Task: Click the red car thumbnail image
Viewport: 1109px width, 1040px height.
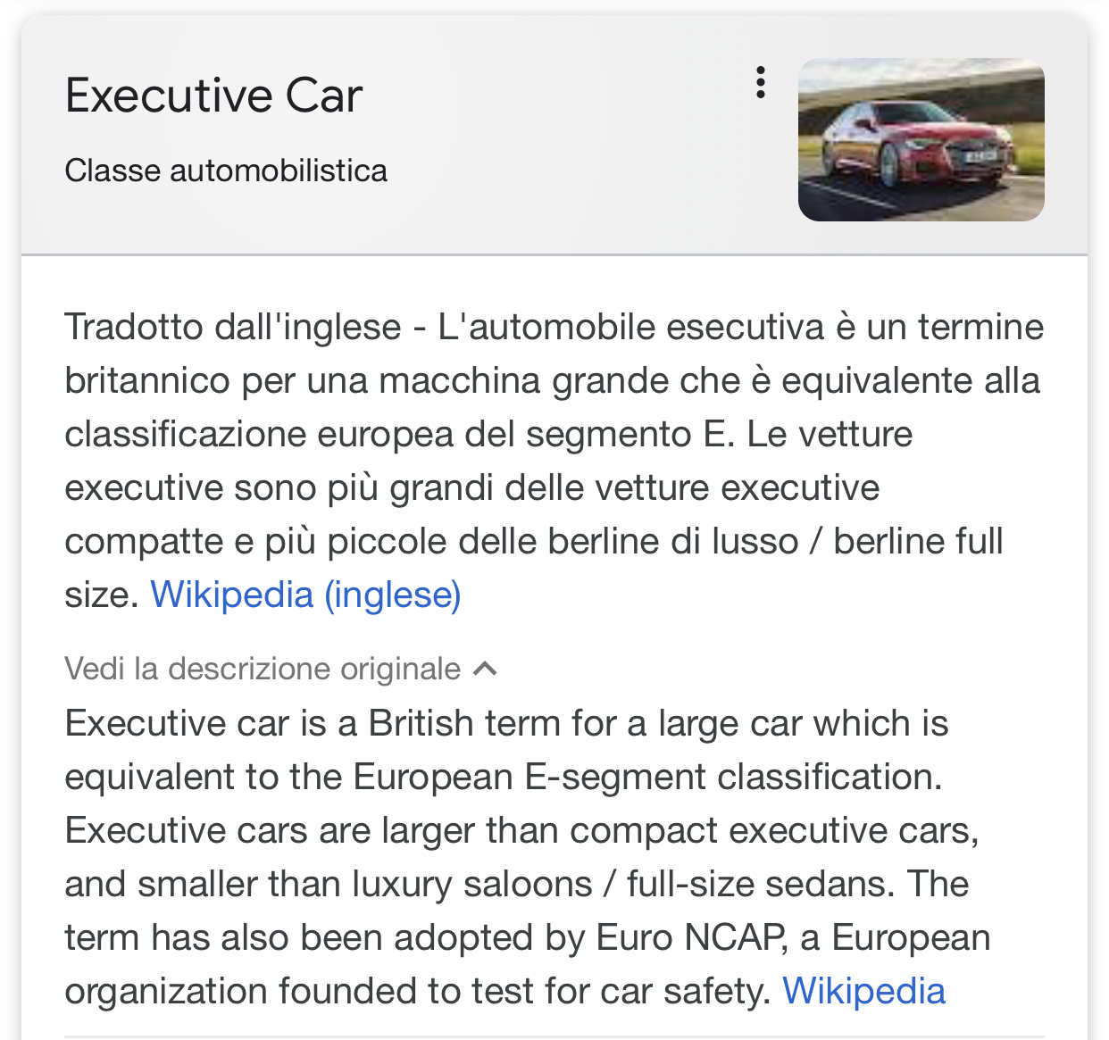Action: pos(921,140)
